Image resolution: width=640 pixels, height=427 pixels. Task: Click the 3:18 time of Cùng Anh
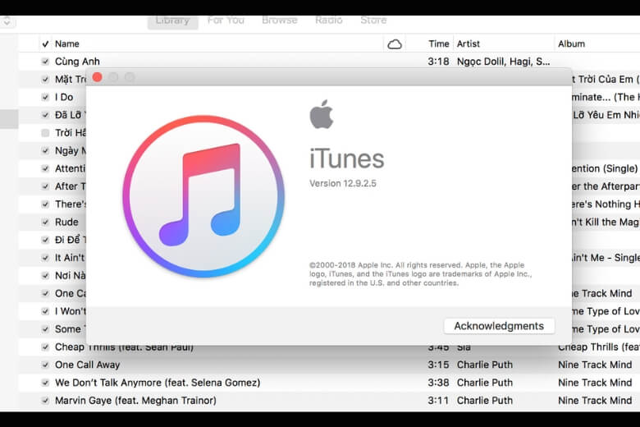click(x=438, y=62)
